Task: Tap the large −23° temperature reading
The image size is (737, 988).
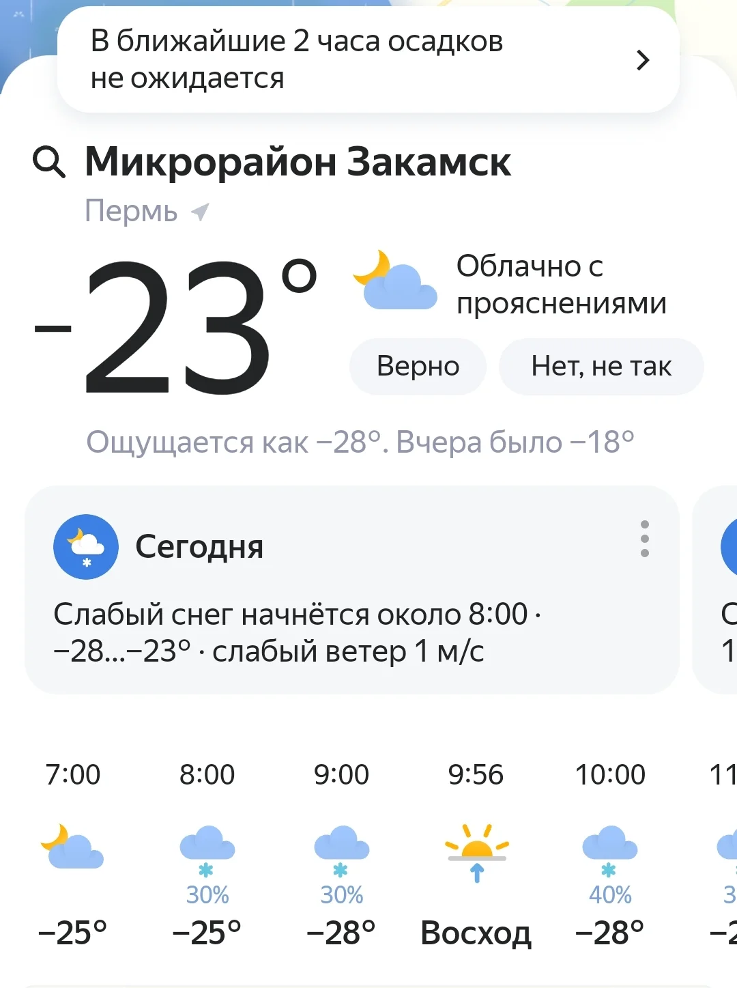Action: [x=177, y=328]
